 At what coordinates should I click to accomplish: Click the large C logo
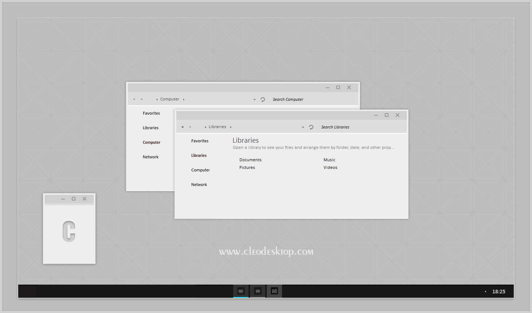(x=69, y=231)
